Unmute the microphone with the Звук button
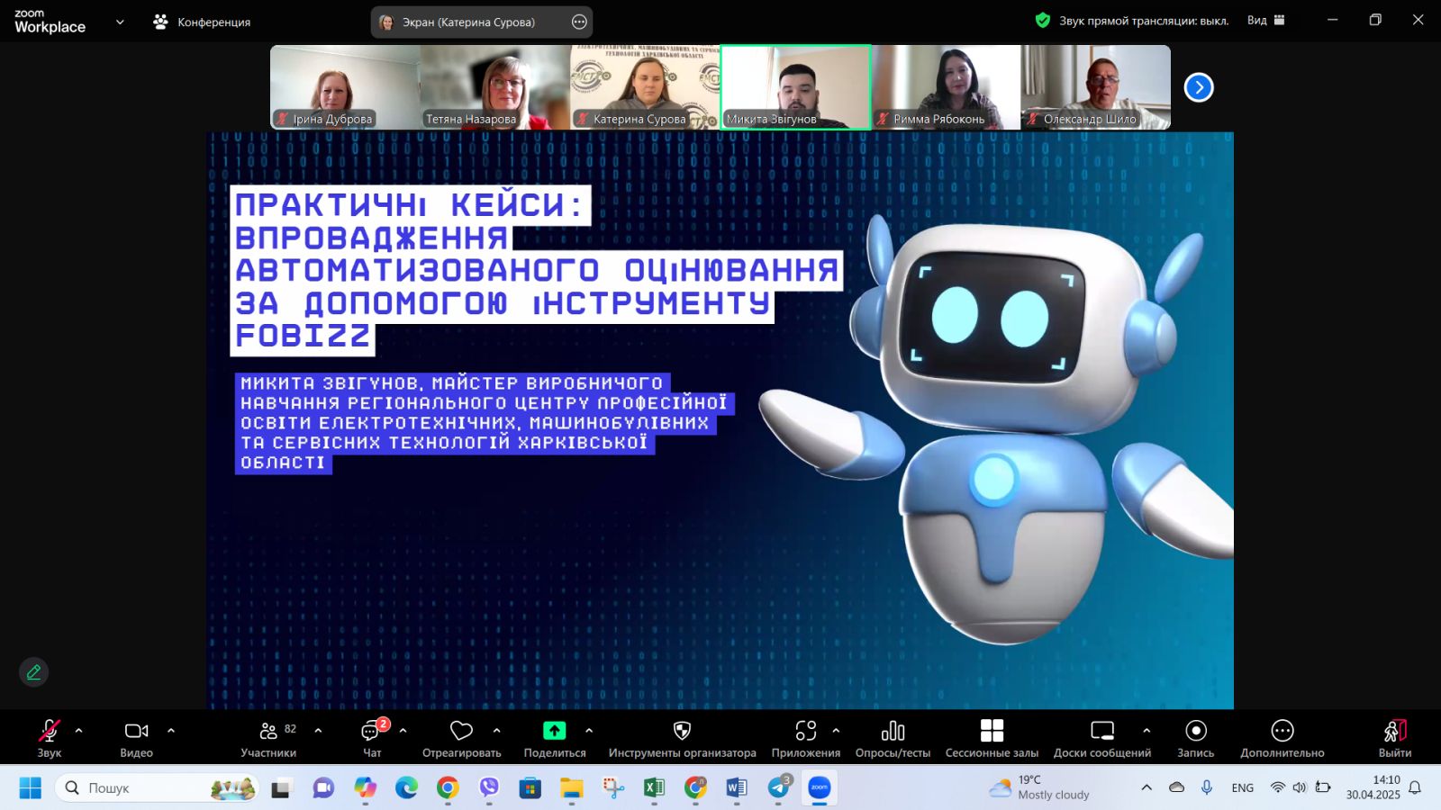This screenshot has width=1441, height=810. pyautogui.click(x=50, y=738)
